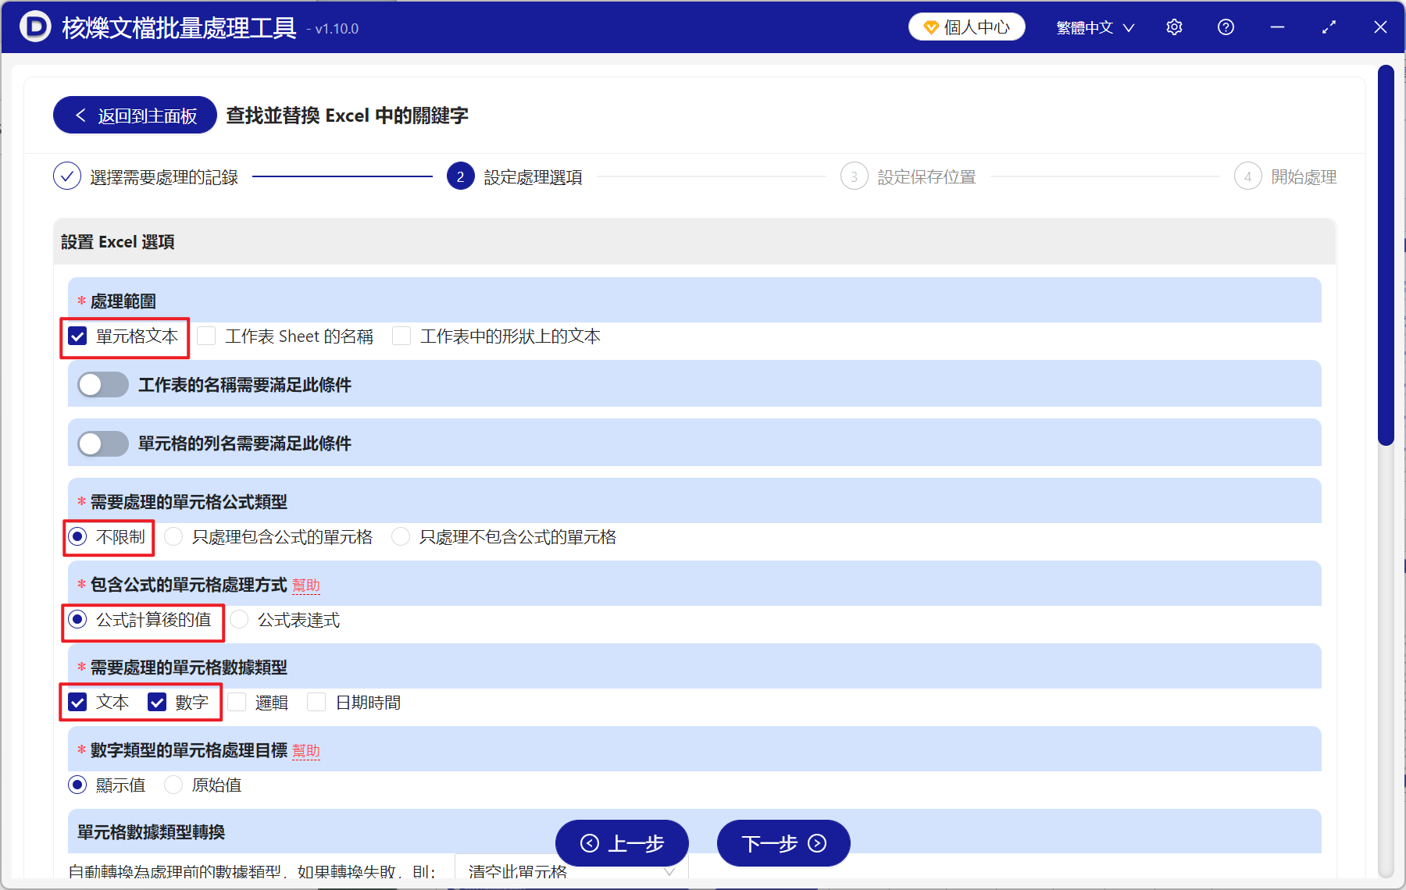
Task: Click the back arrow on 返回到主面板
Action: [x=80, y=114]
